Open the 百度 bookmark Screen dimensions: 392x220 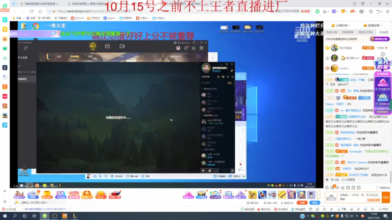(x=31, y=18)
